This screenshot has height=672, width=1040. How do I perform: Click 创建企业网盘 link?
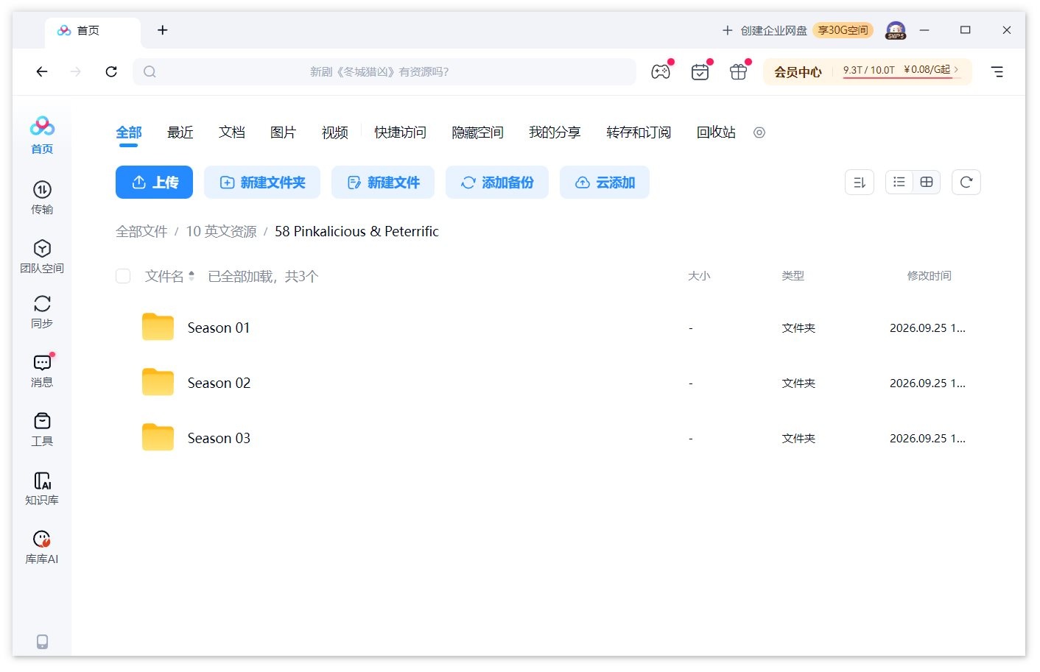coord(765,30)
